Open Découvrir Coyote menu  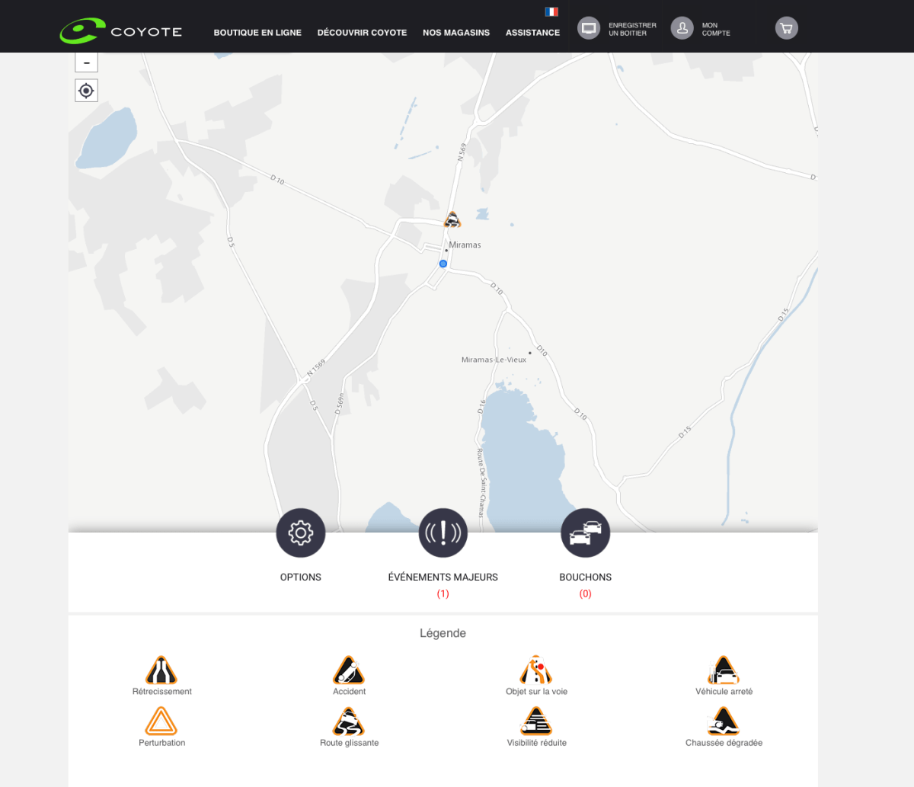362,33
